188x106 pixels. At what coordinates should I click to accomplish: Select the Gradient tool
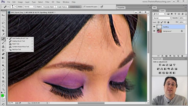3,58
